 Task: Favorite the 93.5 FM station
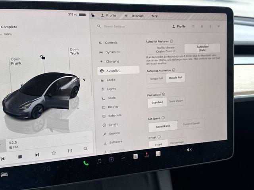tap(54, 153)
